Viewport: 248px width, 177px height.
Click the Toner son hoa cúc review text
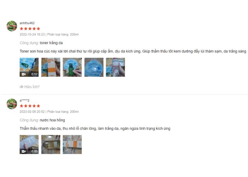tap(133, 51)
